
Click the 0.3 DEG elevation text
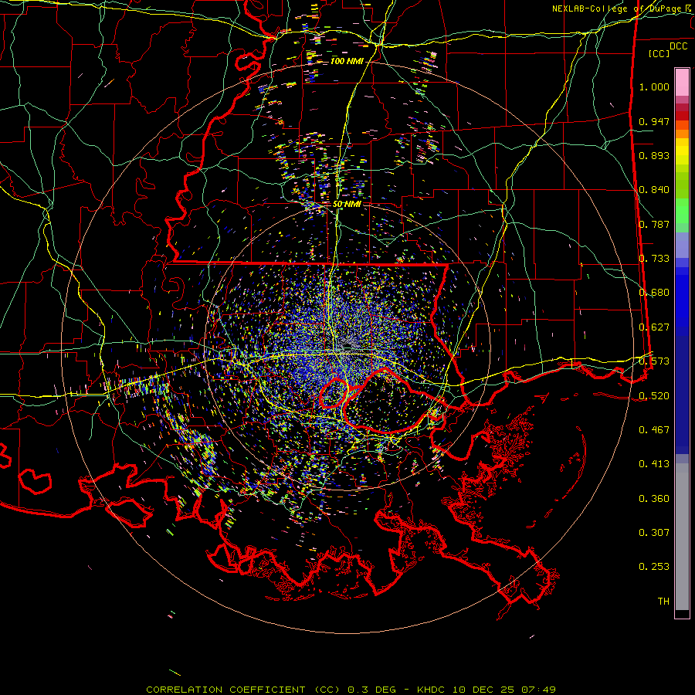click(x=371, y=690)
